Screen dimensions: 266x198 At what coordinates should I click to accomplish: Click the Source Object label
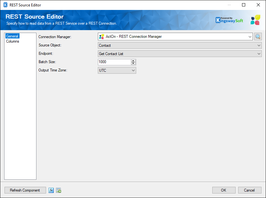pos(50,45)
